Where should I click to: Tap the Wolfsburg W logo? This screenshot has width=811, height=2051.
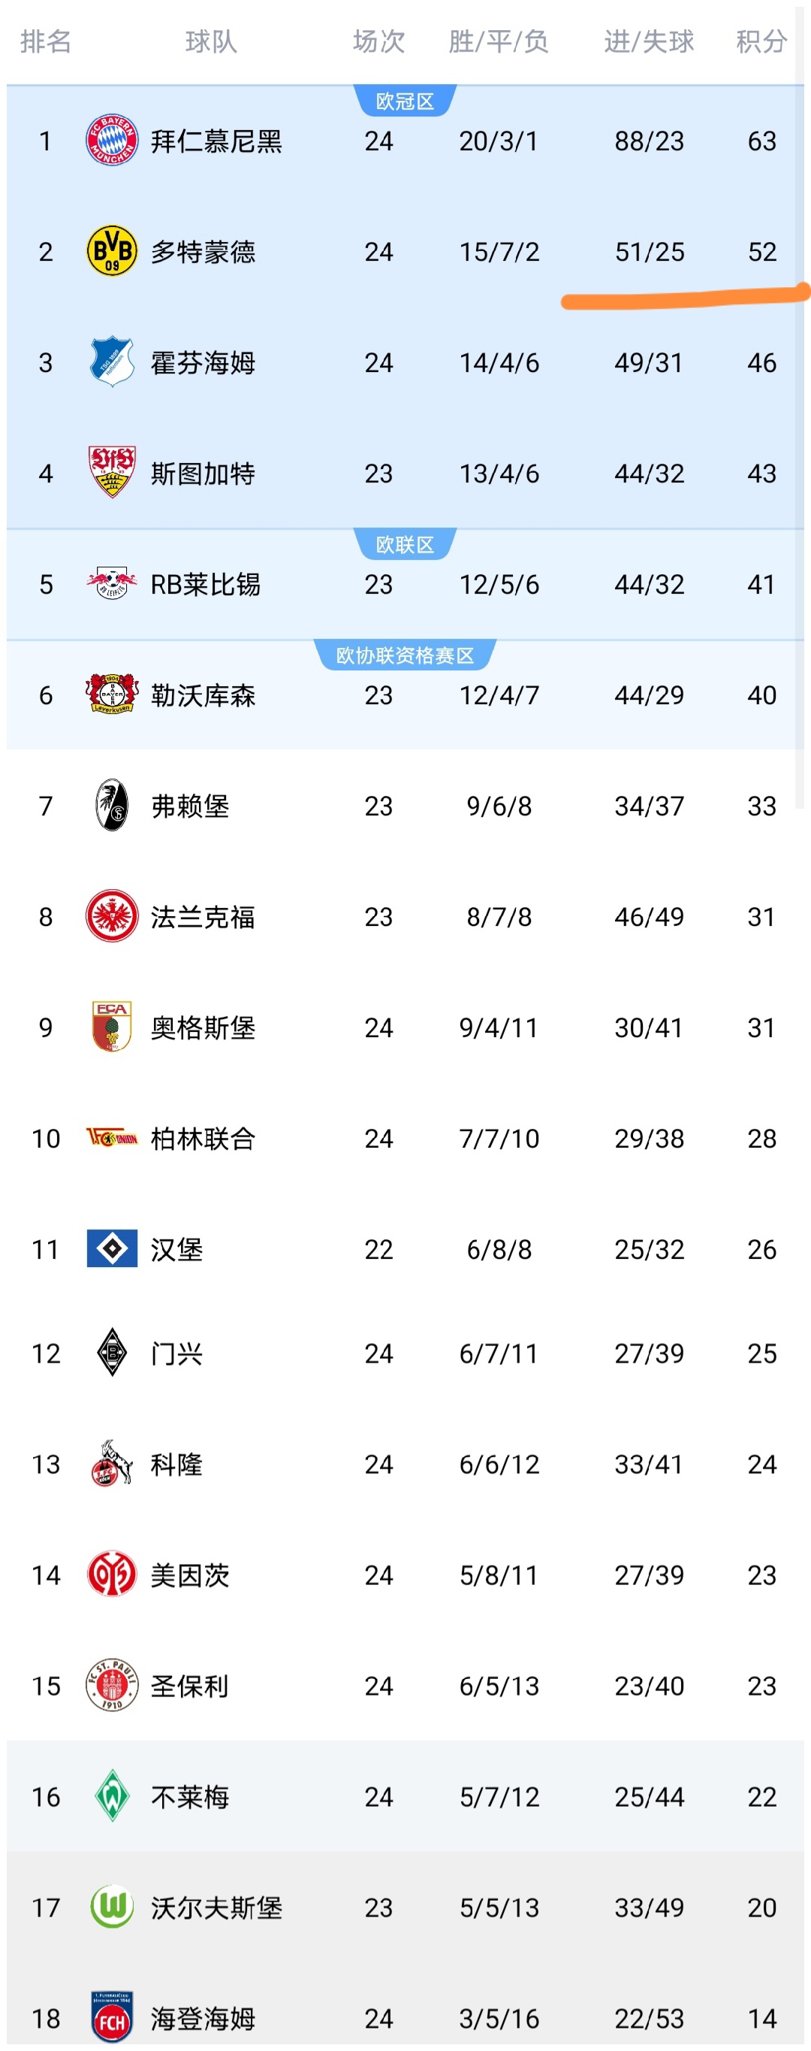point(111,1907)
